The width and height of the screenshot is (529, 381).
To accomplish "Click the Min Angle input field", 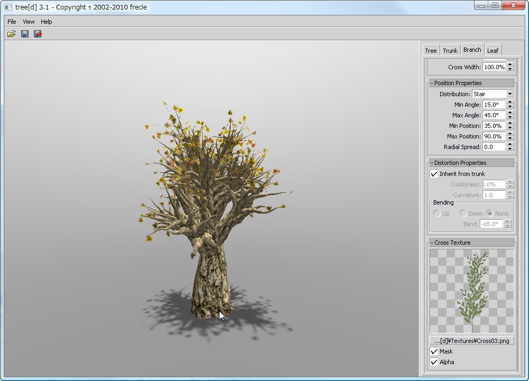I will pos(494,105).
